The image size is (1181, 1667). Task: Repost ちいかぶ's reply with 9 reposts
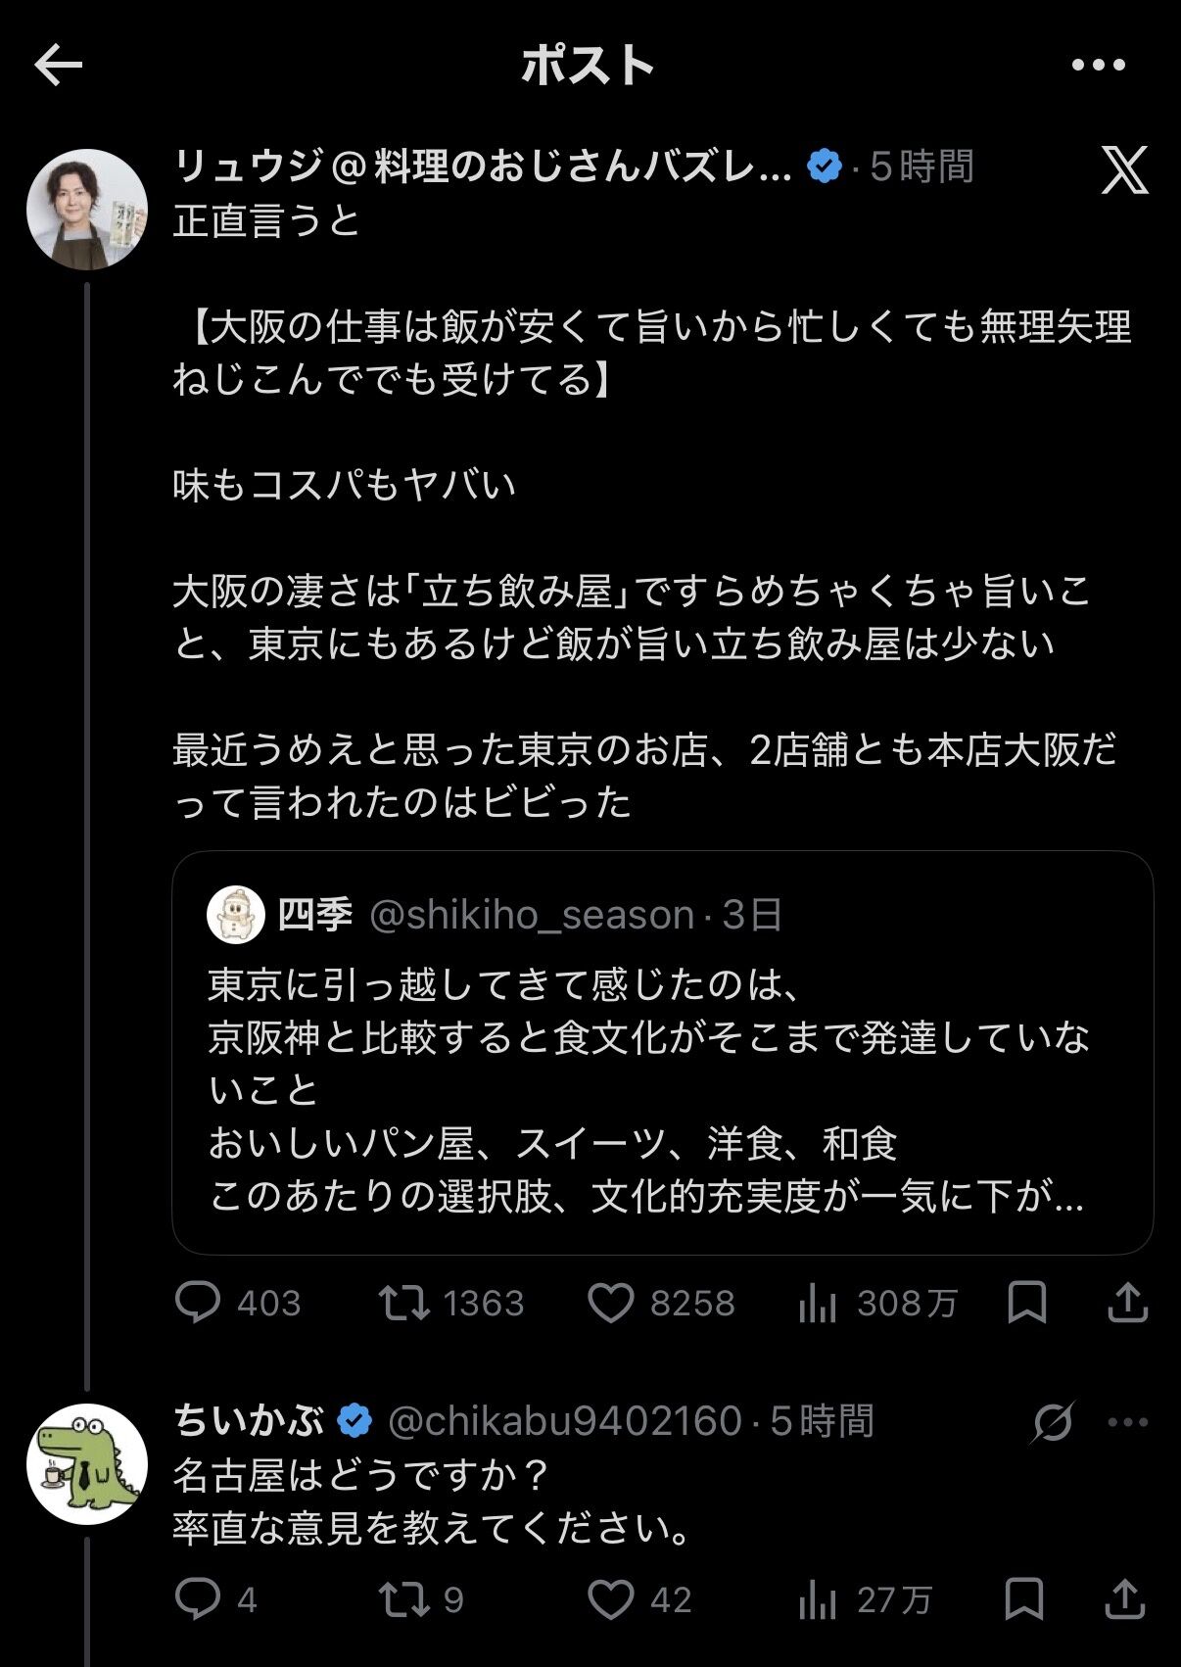point(421,1599)
